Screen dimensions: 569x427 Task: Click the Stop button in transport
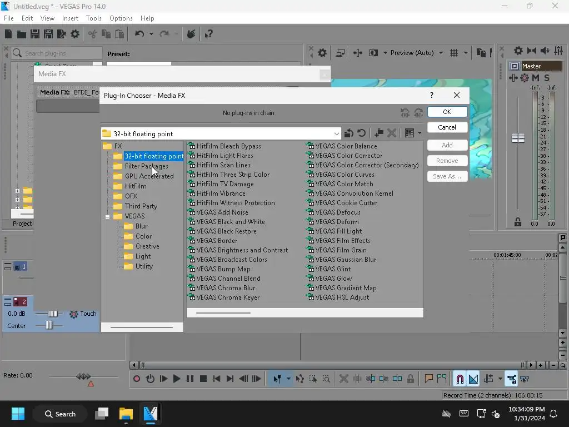[x=203, y=379]
